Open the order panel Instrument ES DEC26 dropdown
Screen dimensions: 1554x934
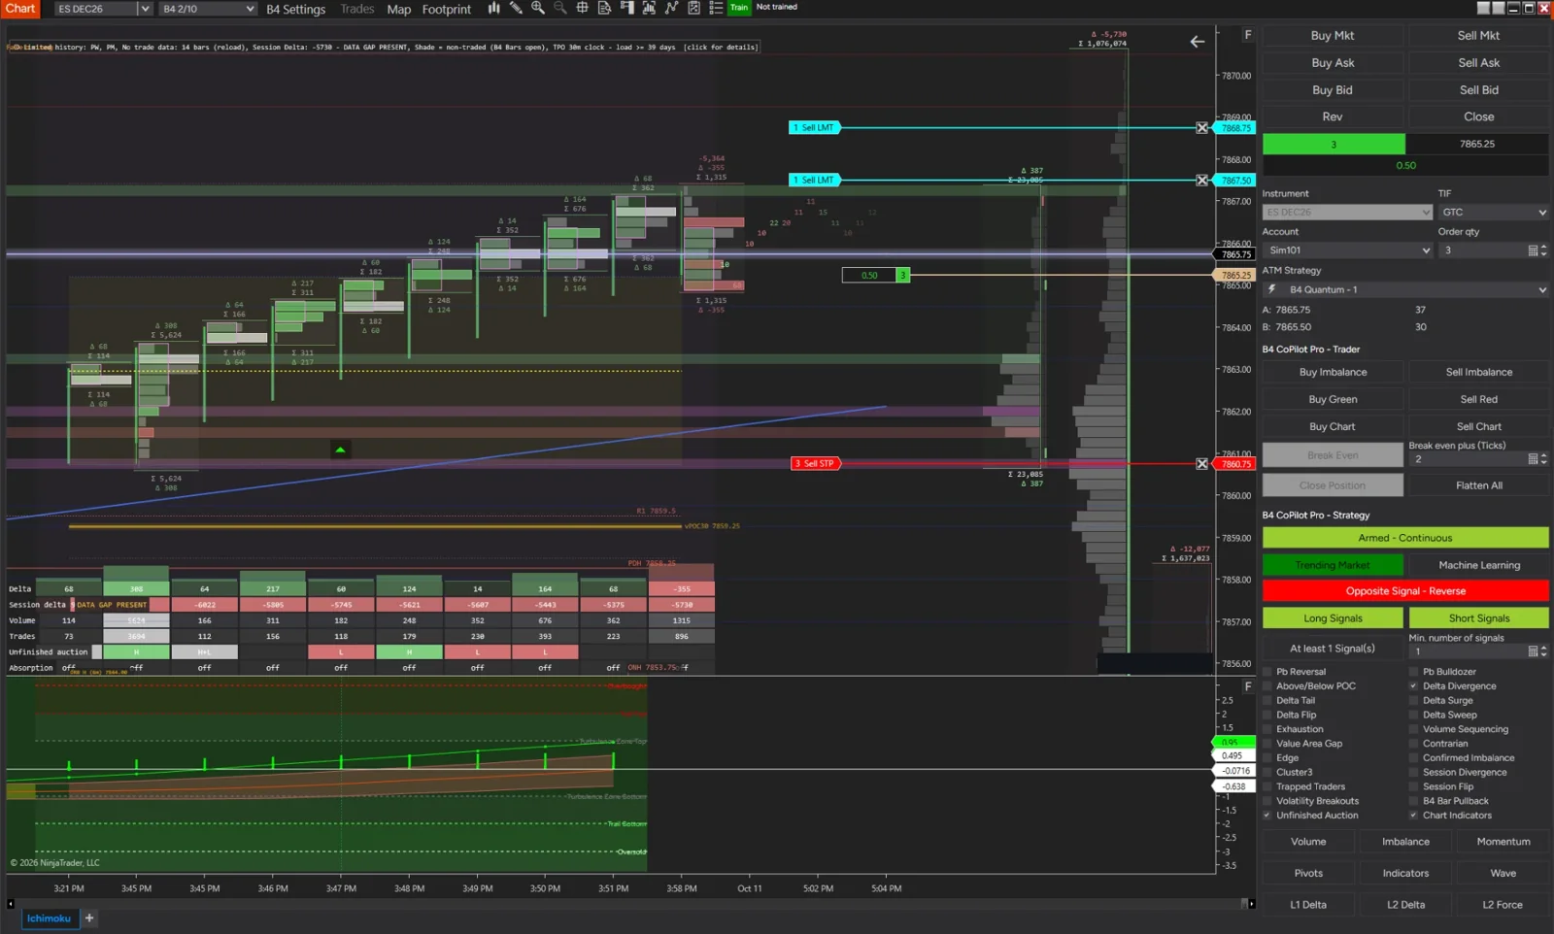(1348, 213)
